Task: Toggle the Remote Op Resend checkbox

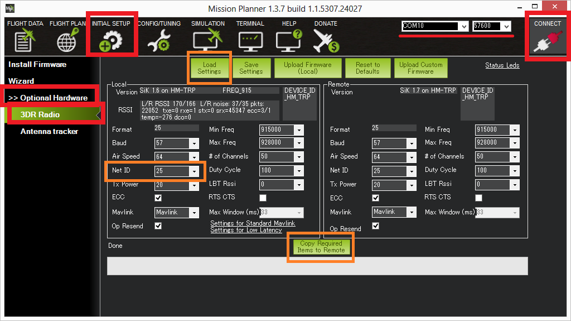Action: click(x=376, y=226)
